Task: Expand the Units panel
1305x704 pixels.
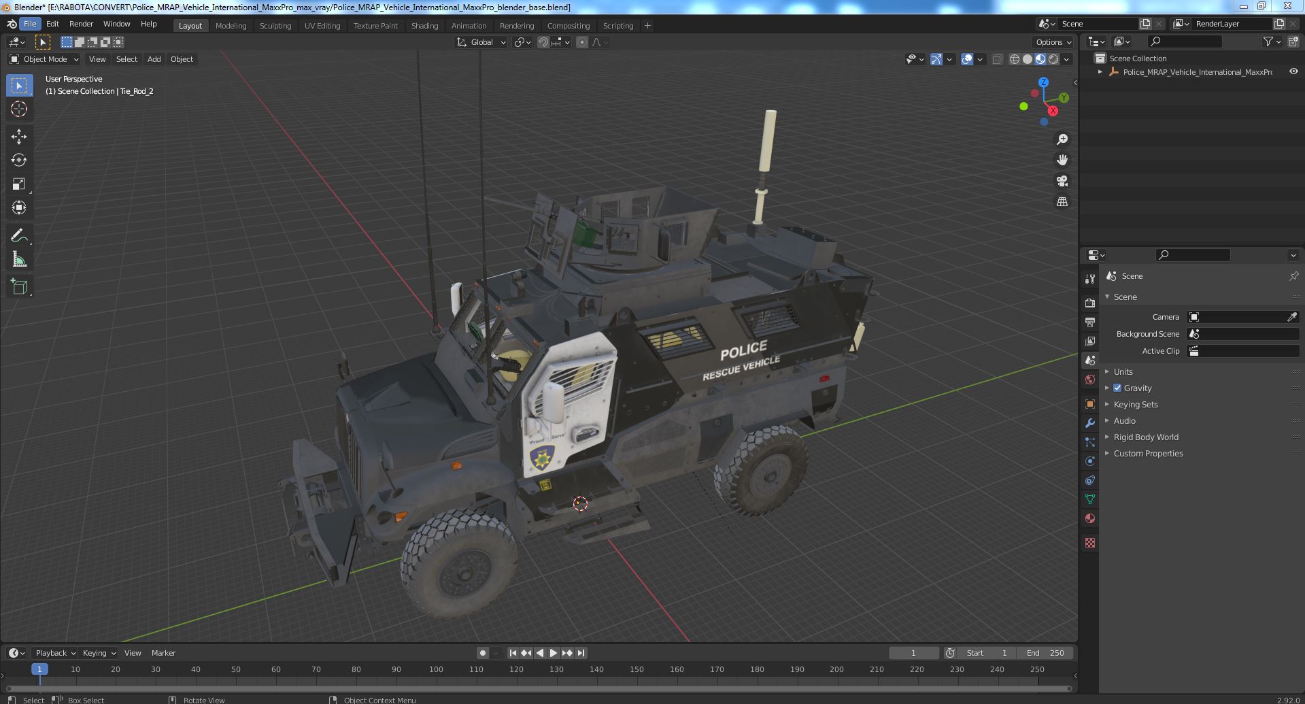Action: tap(1123, 371)
